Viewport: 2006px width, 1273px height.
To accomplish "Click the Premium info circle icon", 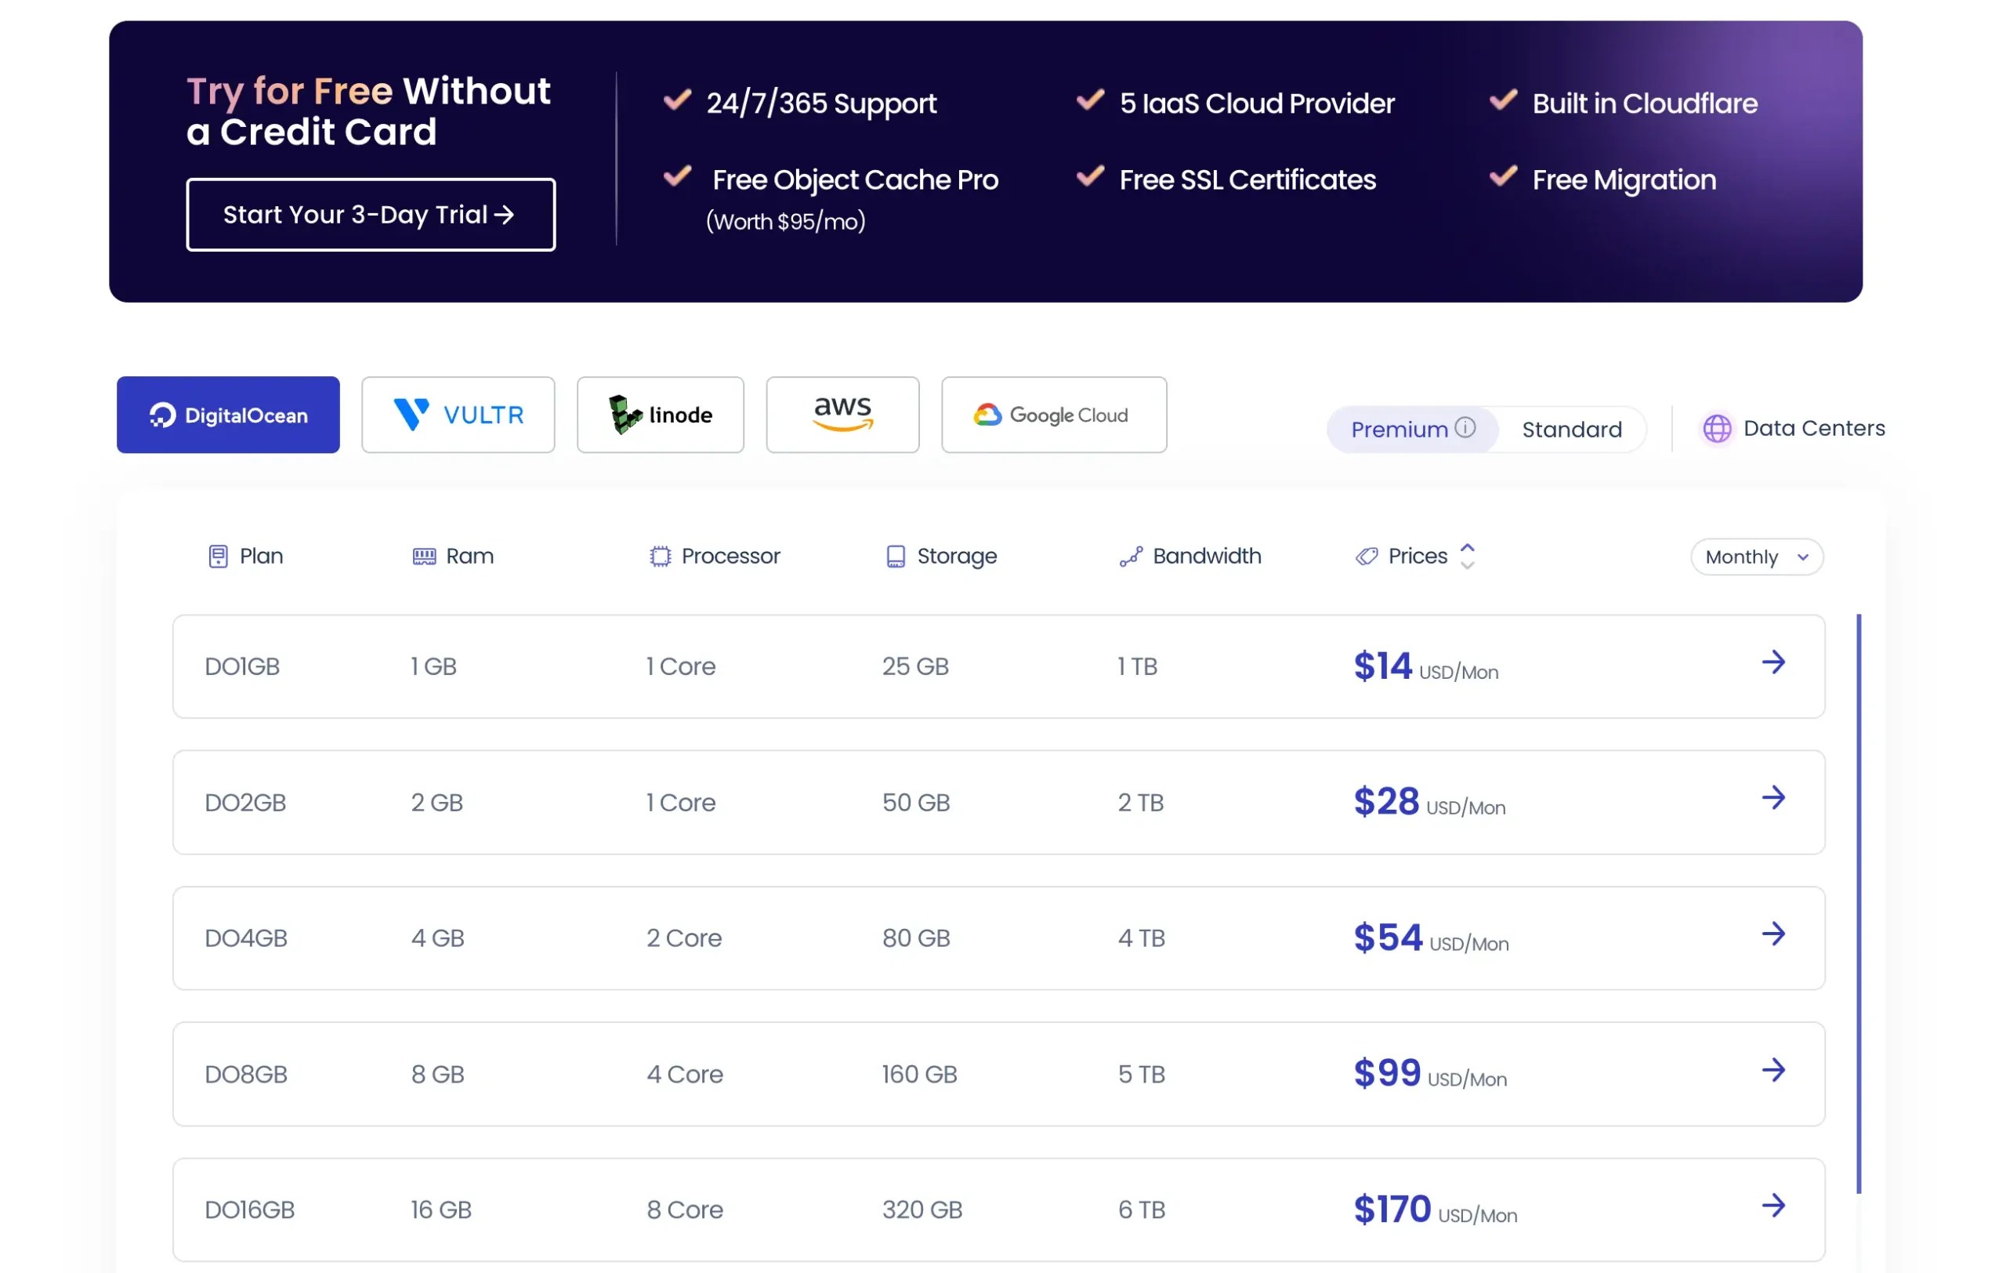I will tap(1465, 427).
